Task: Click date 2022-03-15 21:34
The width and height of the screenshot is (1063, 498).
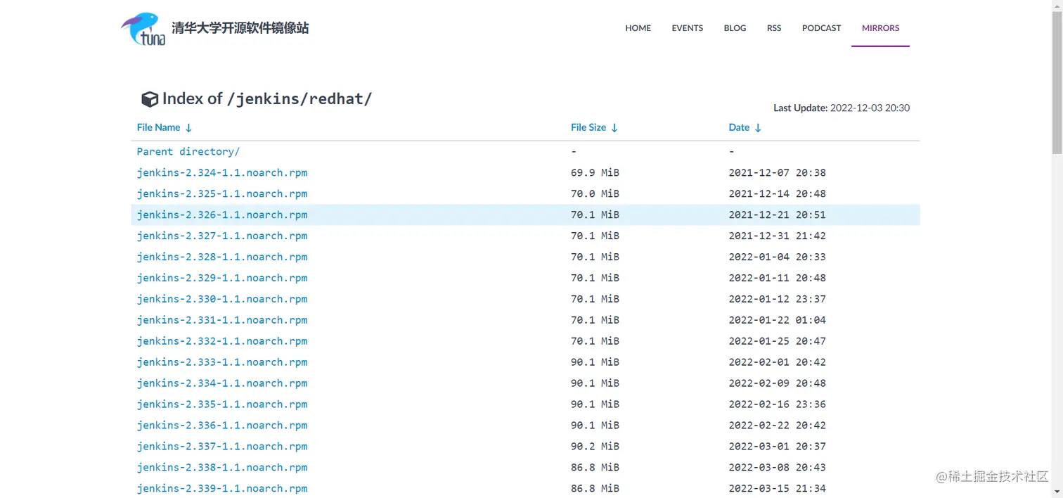Action: tap(778, 489)
